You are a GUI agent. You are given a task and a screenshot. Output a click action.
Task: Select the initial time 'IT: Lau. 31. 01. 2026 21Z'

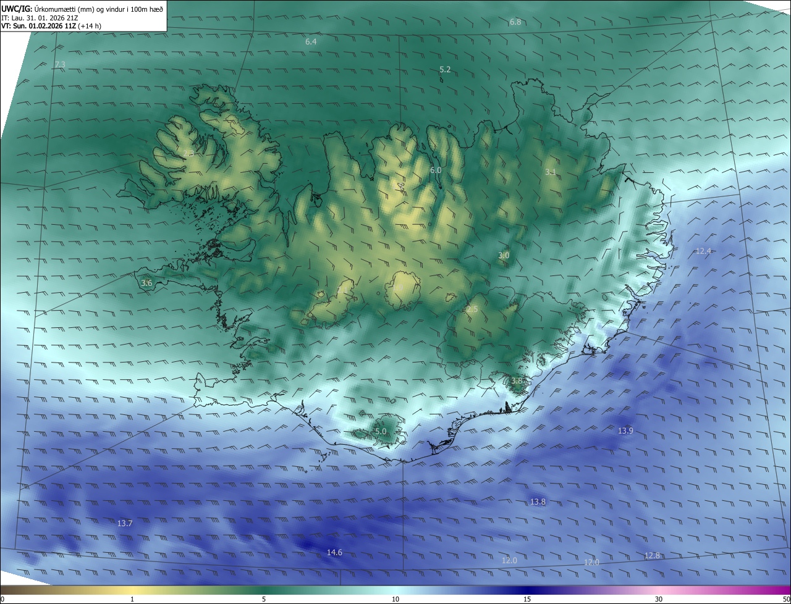(40, 18)
